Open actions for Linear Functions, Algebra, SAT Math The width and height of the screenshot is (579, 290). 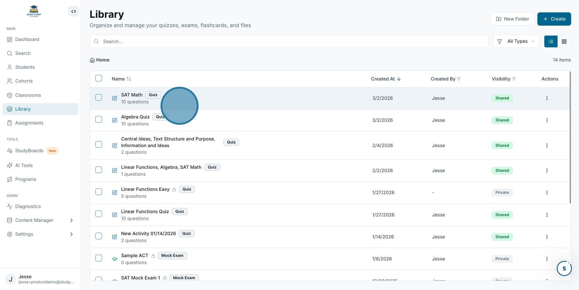(x=547, y=171)
